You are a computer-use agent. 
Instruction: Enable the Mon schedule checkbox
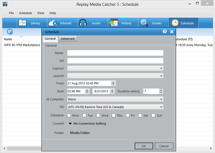click(x=69, y=115)
